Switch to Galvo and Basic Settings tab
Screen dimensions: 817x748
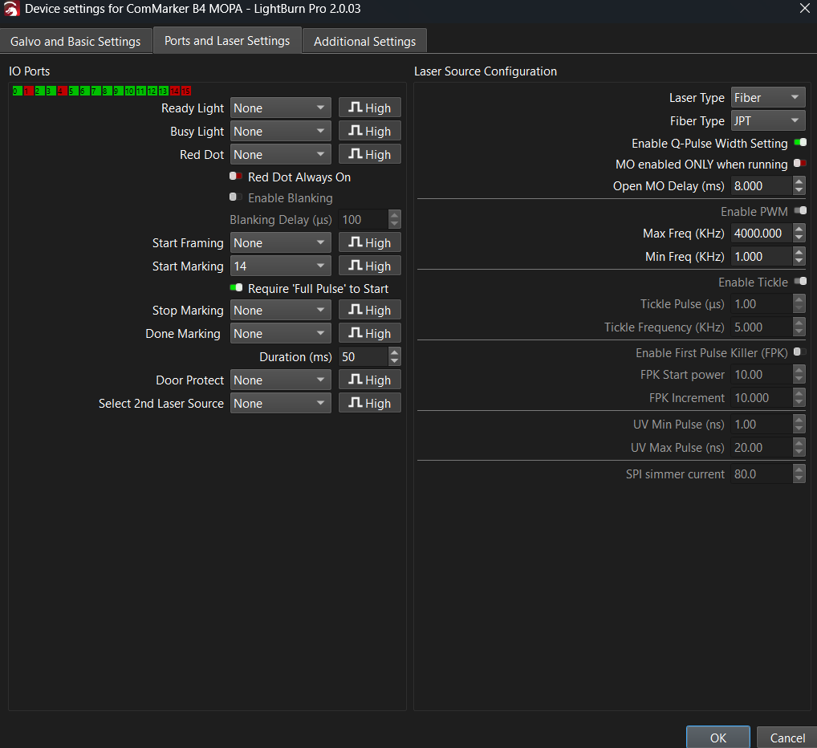(x=75, y=41)
